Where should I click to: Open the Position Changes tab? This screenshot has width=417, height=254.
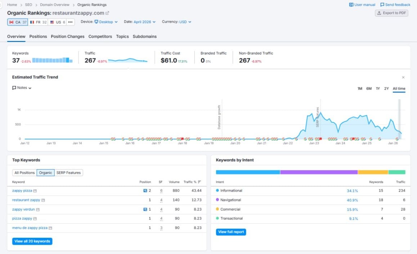(x=68, y=36)
